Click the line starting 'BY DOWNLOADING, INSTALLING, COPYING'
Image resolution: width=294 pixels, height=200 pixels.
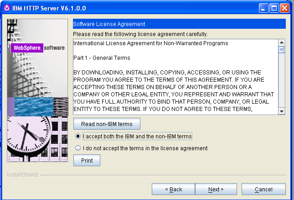(x=167, y=73)
